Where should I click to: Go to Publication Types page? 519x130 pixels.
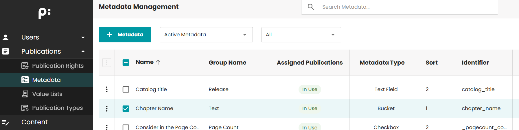click(47, 108)
